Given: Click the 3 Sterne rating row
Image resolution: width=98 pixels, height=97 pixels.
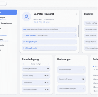Looking at the screenshot, I should point(95,83).
